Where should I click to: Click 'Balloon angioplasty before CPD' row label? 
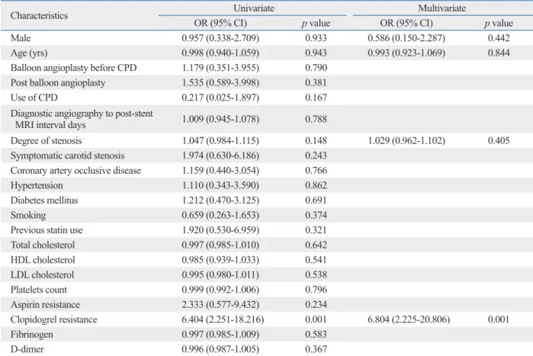tap(73, 68)
